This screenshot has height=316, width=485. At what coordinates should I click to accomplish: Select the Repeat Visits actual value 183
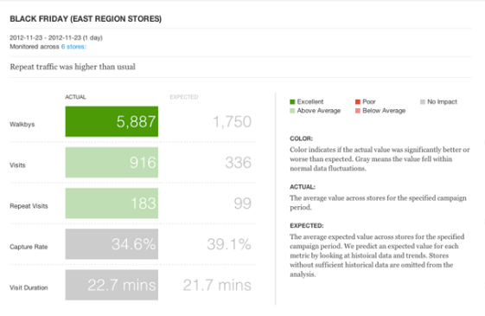pos(112,203)
